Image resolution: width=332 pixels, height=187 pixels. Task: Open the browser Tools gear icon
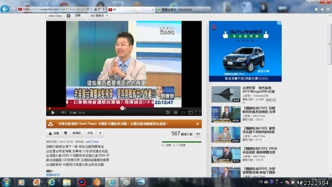[x=328, y=9]
